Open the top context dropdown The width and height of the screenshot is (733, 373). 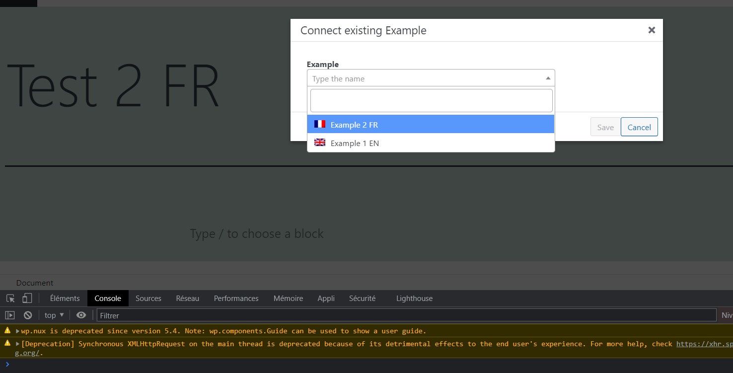pyautogui.click(x=54, y=315)
